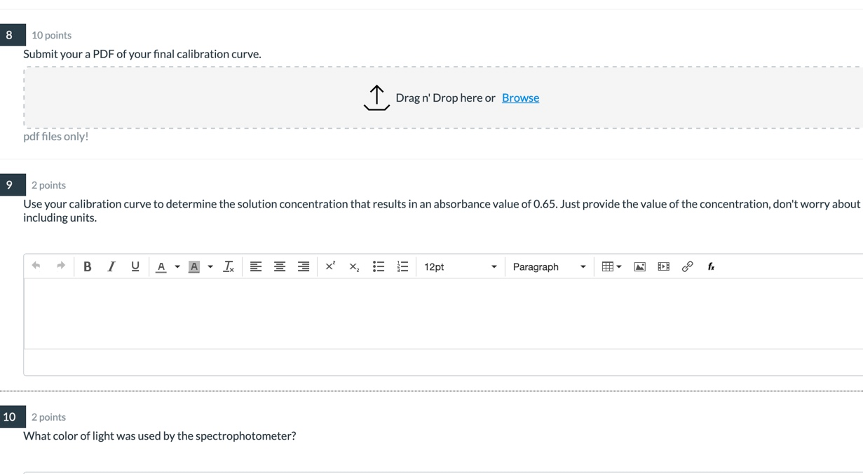Insert a hyperlink with the link icon

coord(687,266)
